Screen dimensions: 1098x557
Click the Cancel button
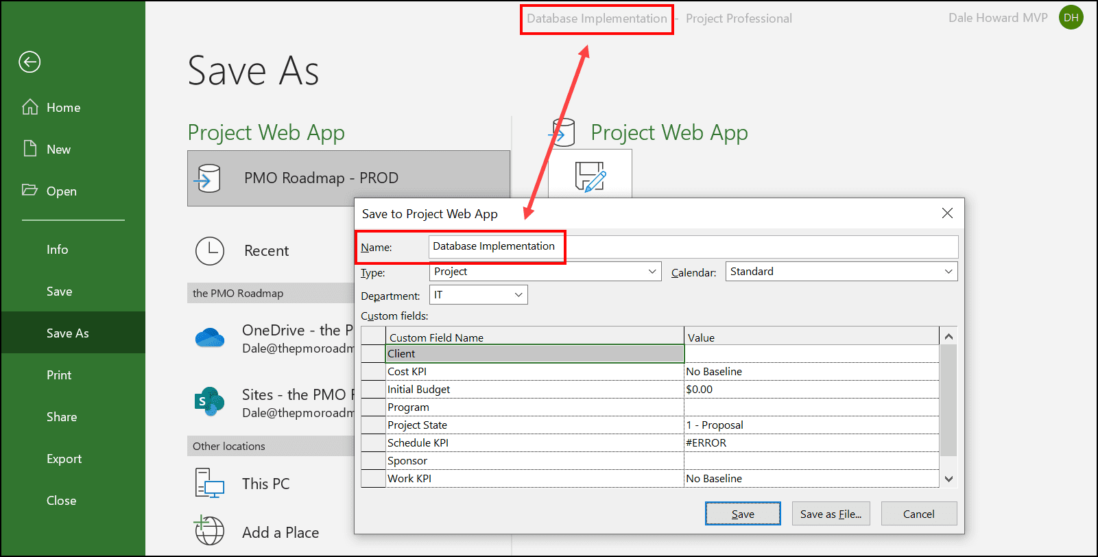[x=918, y=514]
